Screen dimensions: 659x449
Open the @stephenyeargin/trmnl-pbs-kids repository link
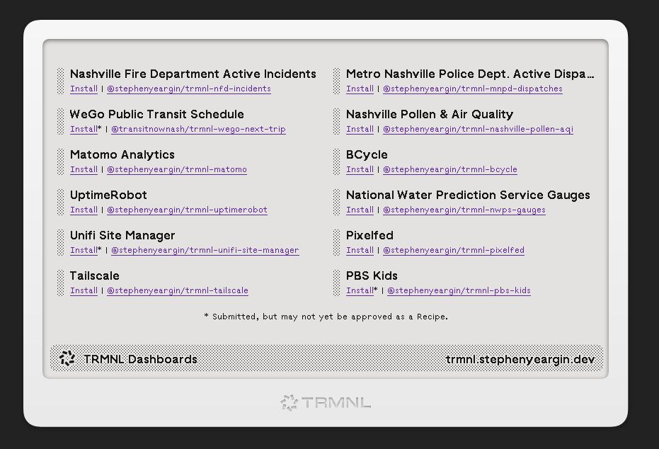pyautogui.click(x=459, y=290)
